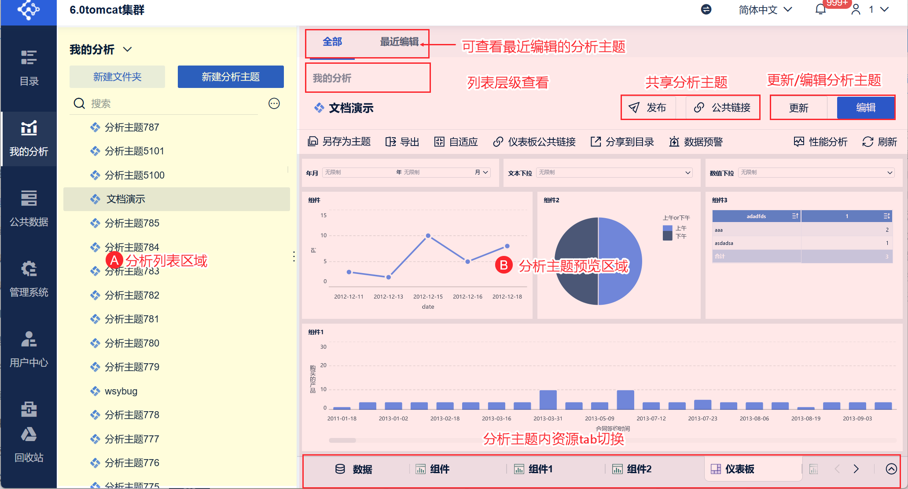The image size is (908, 489).
Task: Collapse bottom tab bar with up arrow
Action: tap(891, 469)
